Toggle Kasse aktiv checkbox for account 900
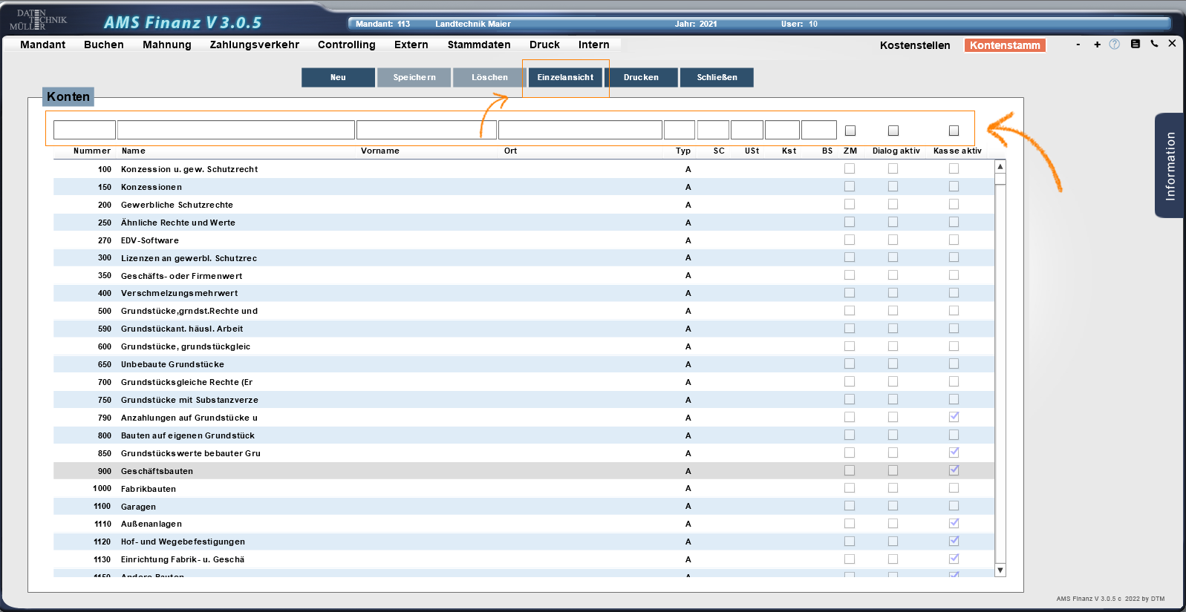Screen dimensions: 1186x612 click(x=954, y=470)
